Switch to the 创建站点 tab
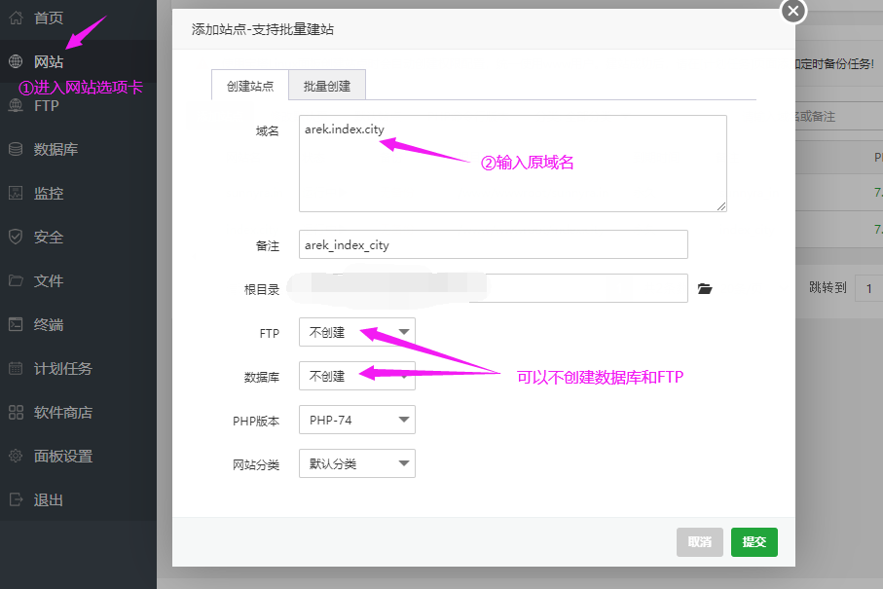This screenshot has height=589, width=883. pos(250,86)
